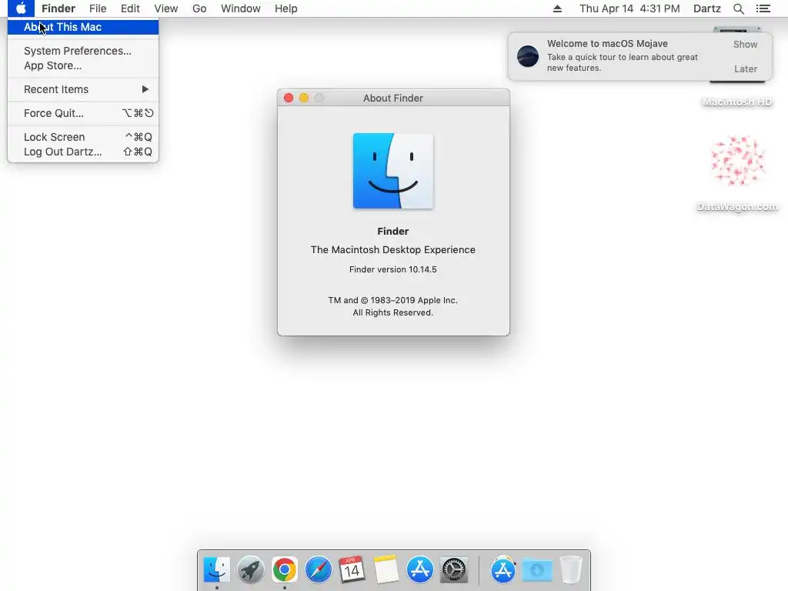788x591 pixels.
Task: Open Finder from the Dock
Action: (x=216, y=570)
